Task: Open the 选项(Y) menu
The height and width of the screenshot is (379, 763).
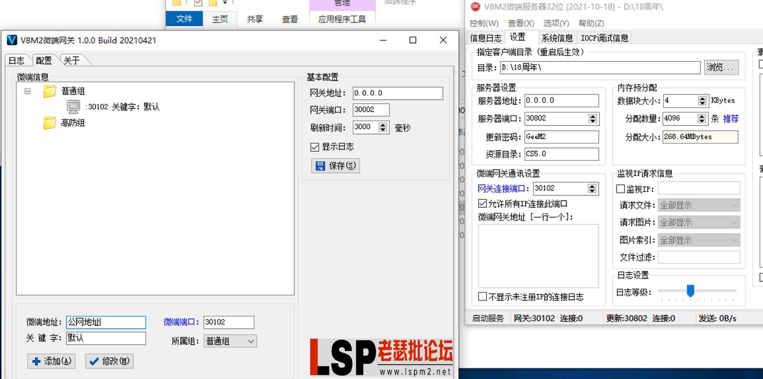Action: [x=556, y=23]
